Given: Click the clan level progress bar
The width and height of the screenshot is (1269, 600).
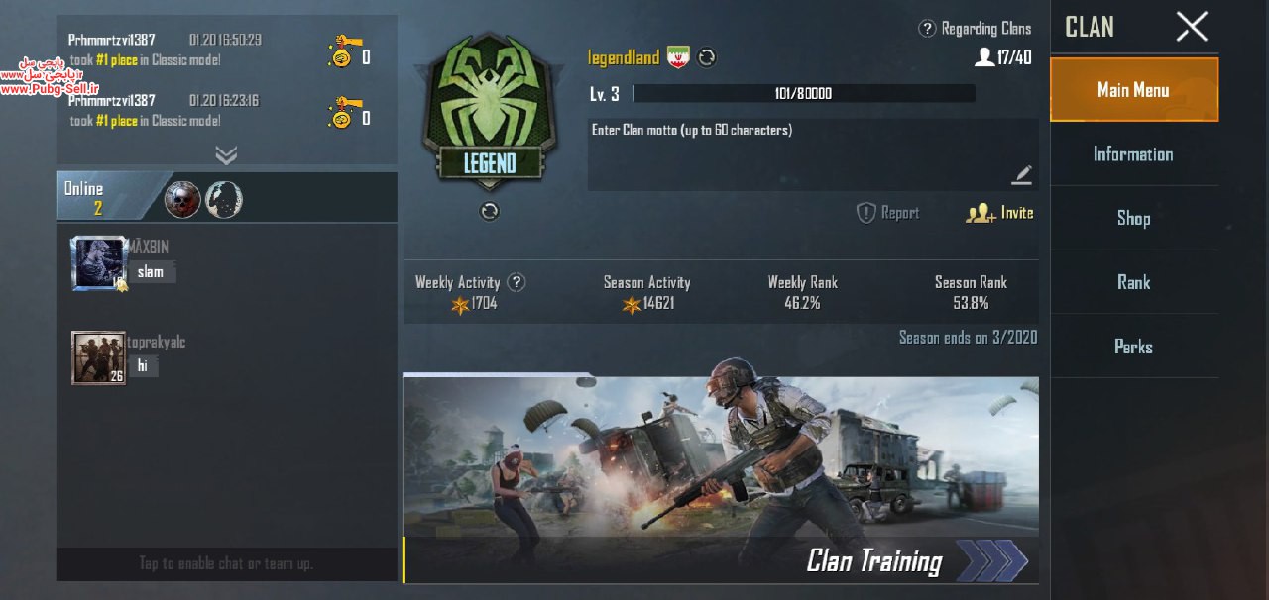Looking at the screenshot, I should (804, 94).
